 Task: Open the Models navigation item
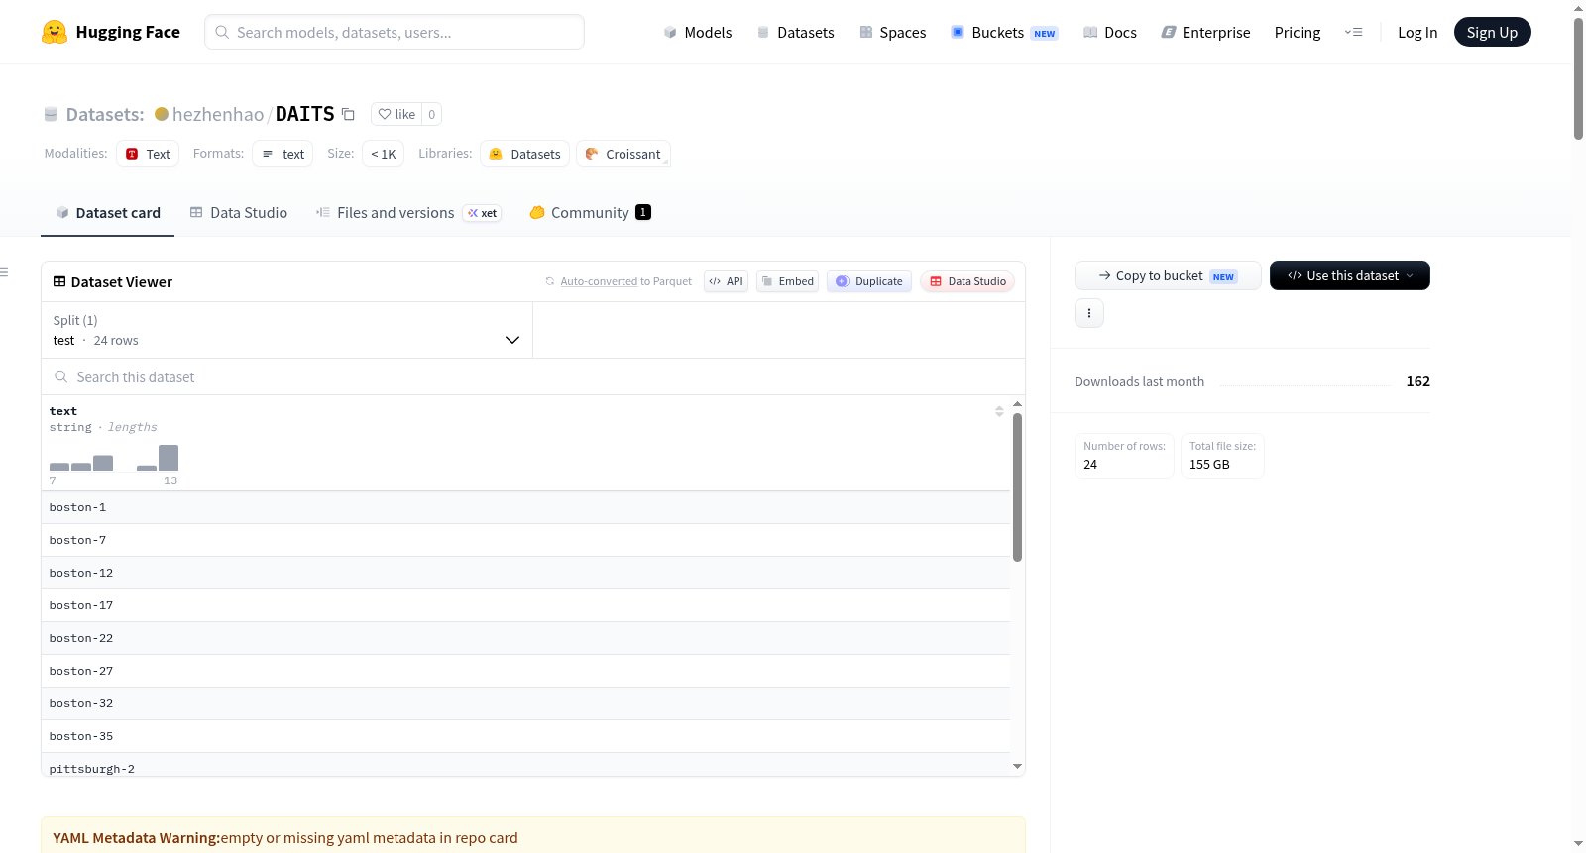click(x=698, y=32)
